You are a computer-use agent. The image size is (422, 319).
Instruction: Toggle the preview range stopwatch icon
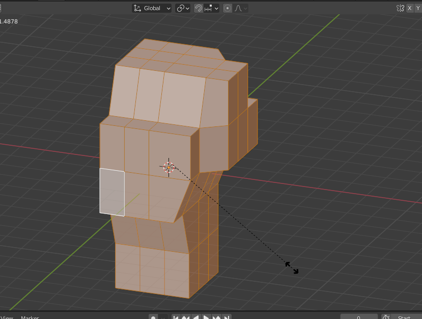pos(386,317)
